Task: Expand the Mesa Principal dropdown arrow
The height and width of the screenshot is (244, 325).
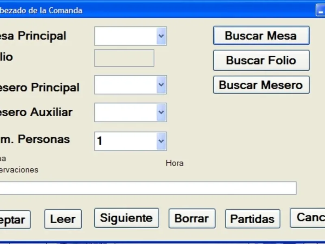Action: pyautogui.click(x=161, y=36)
